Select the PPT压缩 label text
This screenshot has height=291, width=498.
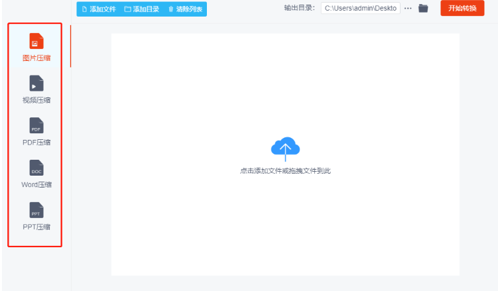[x=36, y=227]
